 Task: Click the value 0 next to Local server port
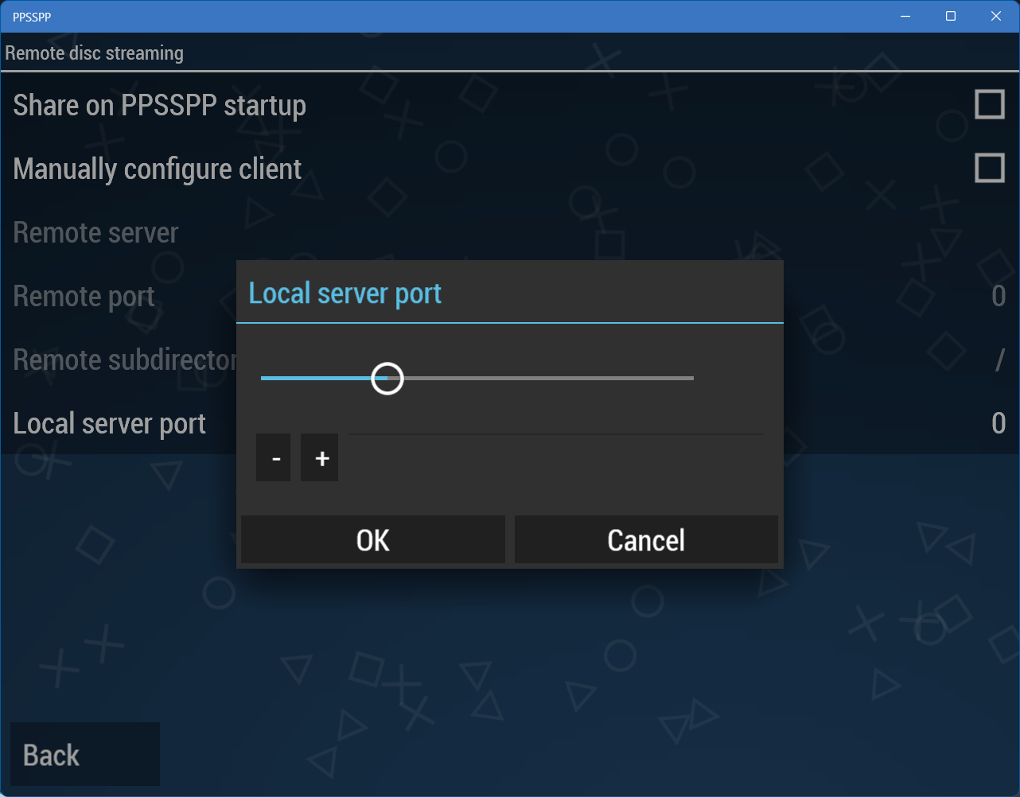click(x=999, y=423)
